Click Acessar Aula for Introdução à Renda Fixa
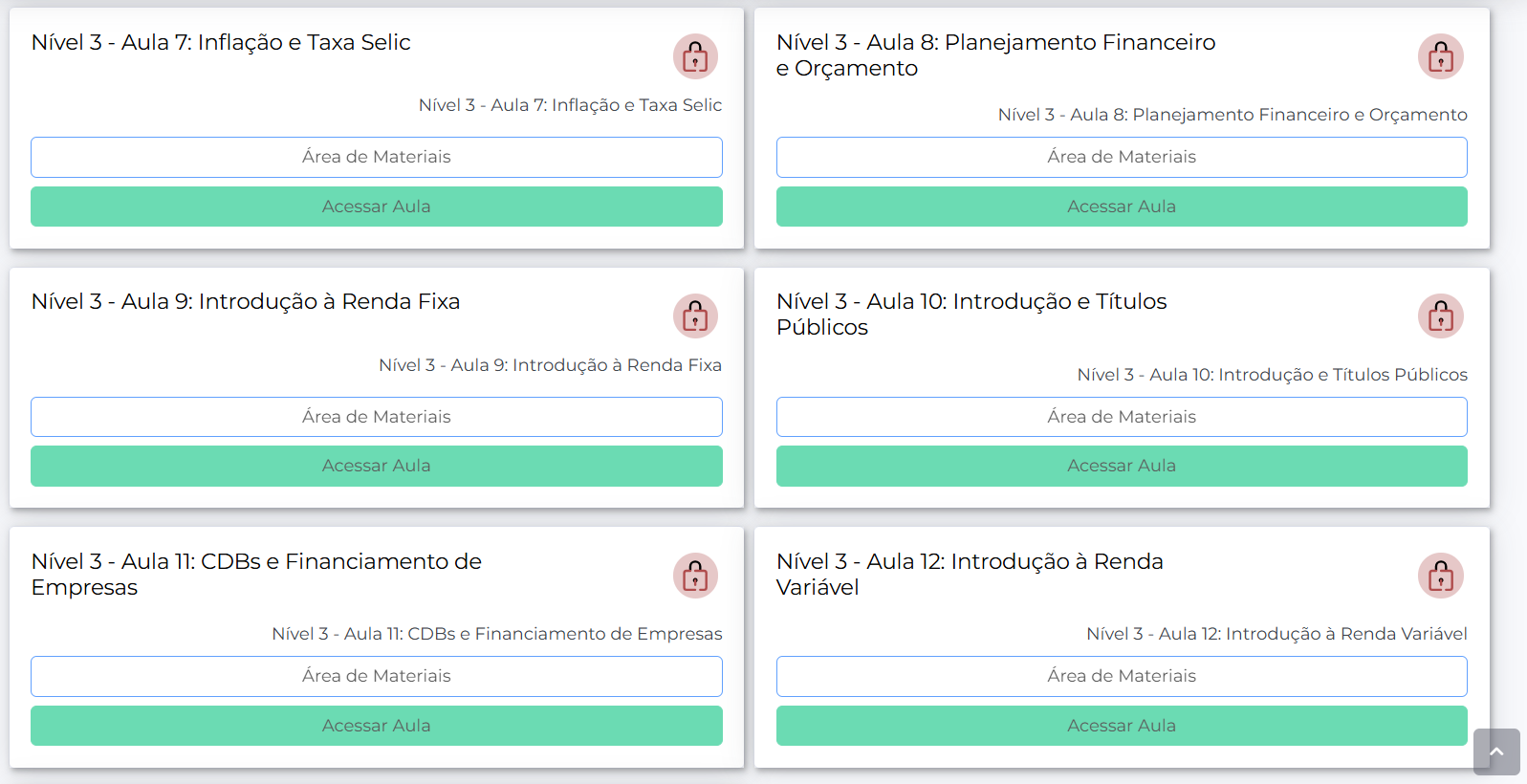This screenshot has width=1527, height=784. (376, 466)
